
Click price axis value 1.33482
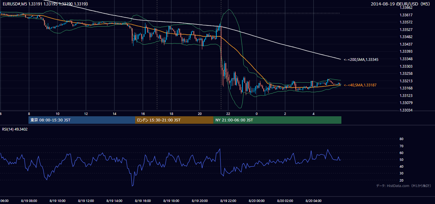pyautogui.click(x=406, y=37)
